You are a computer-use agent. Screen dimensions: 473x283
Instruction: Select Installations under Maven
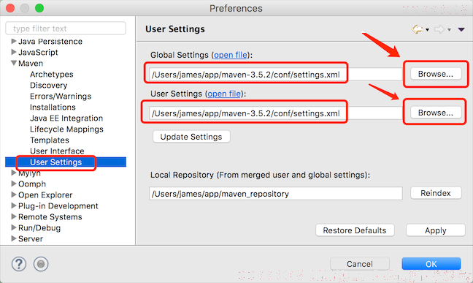pos(53,107)
